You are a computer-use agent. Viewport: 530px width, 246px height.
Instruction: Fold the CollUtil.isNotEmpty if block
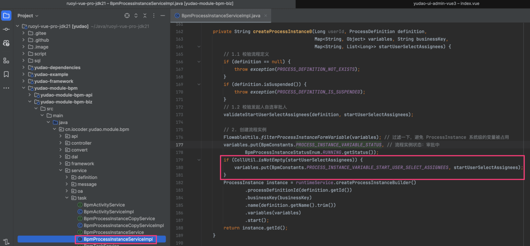199,160
